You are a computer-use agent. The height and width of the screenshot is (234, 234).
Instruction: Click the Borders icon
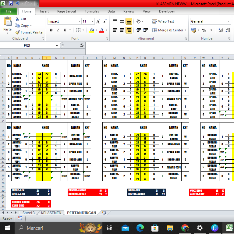(x=78, y=30)
